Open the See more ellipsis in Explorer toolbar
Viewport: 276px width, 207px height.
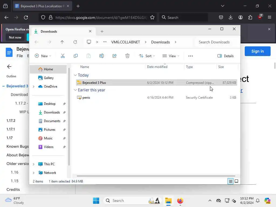191,56
